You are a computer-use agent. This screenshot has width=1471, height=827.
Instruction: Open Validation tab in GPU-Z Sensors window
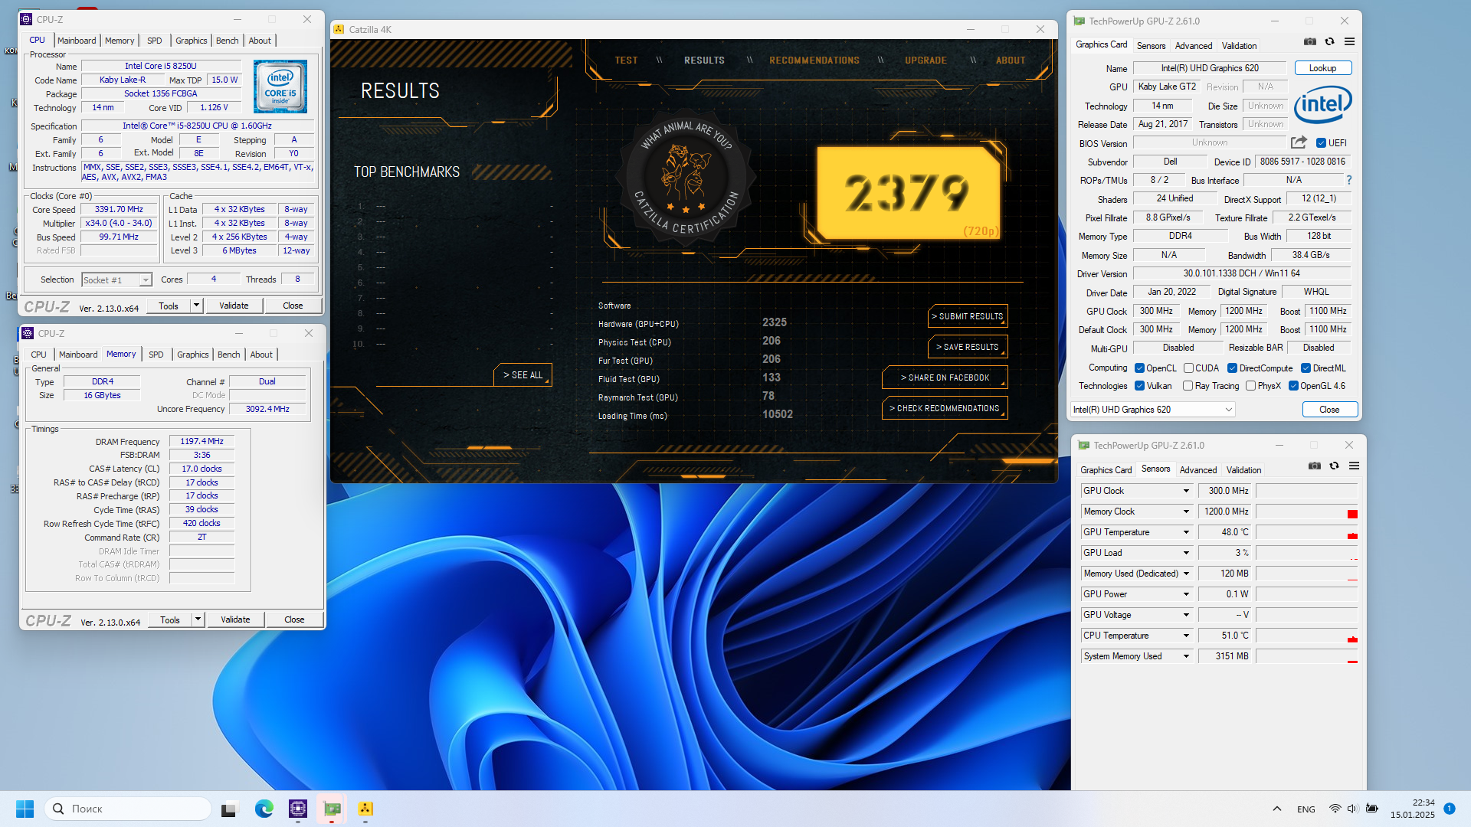[x=1243, y=470]
